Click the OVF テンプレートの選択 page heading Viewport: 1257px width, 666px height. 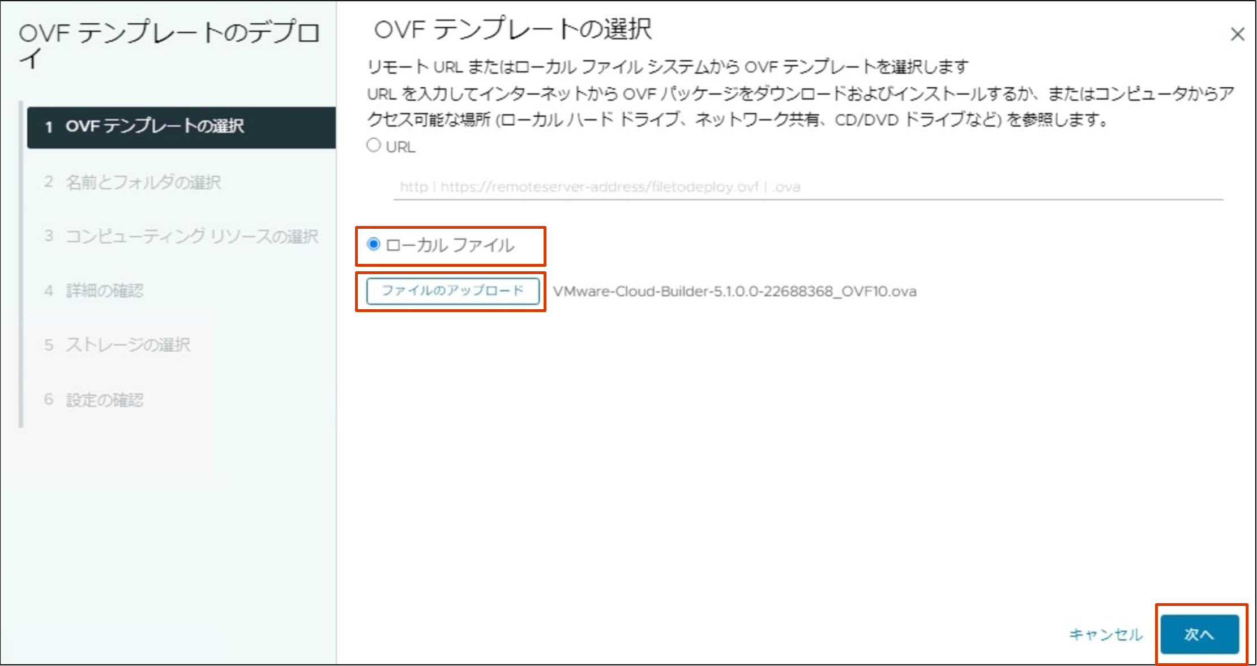coord(513,29)
